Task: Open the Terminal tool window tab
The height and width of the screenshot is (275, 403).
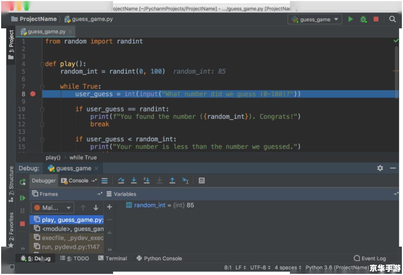Action: point(112,259)
